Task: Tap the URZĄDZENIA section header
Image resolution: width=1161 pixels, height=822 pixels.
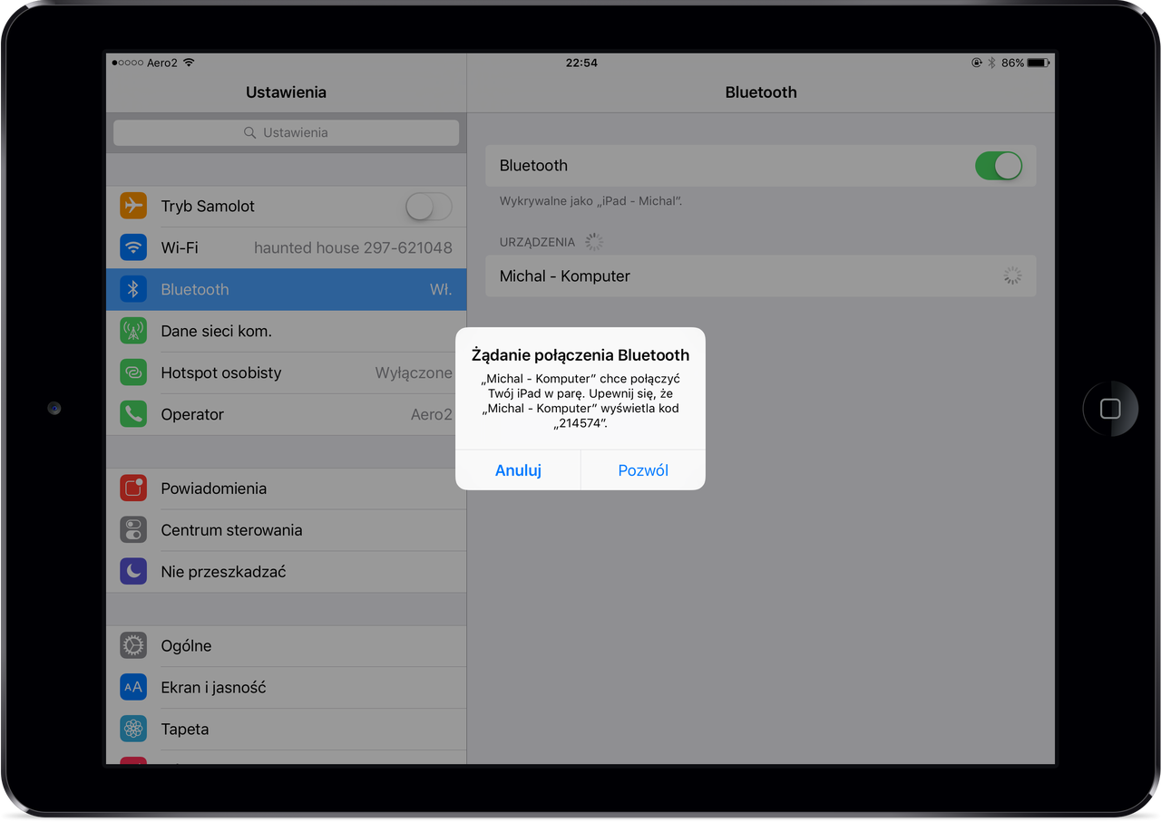Action: point(537,242)
